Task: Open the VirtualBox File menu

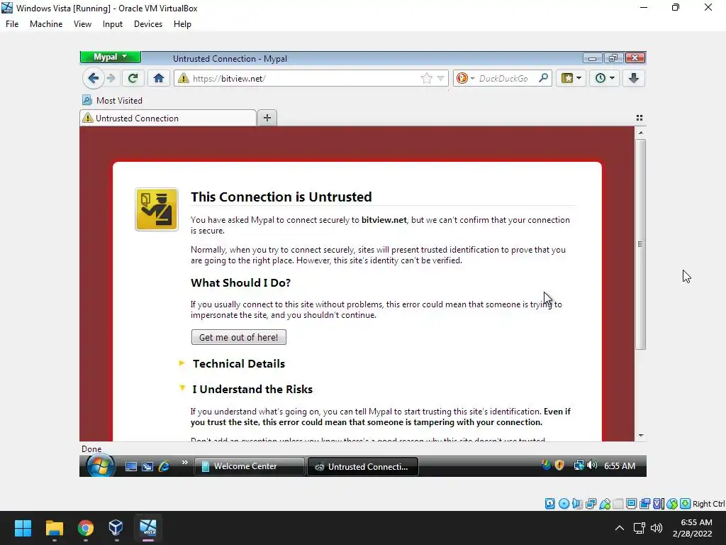Action: [12, 24]
